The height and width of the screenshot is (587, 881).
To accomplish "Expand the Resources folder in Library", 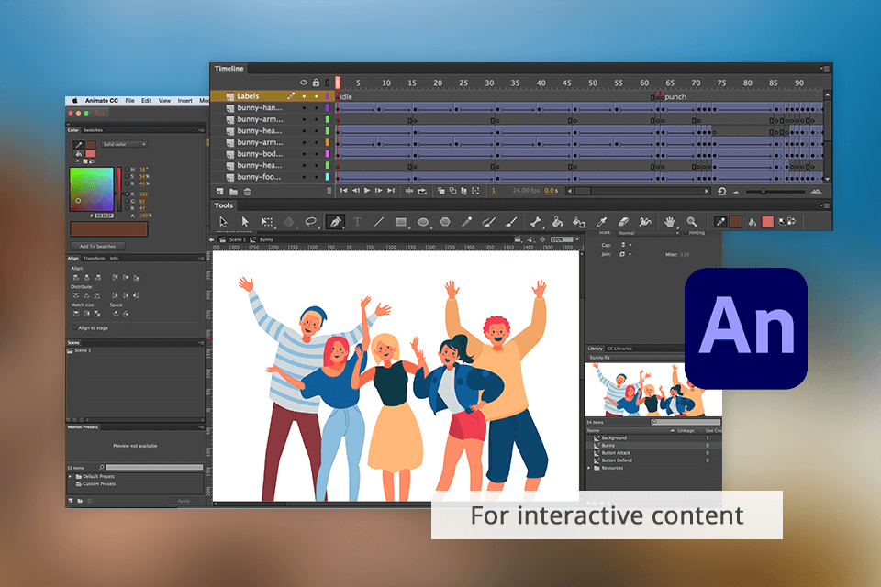I will pos(589,468).
